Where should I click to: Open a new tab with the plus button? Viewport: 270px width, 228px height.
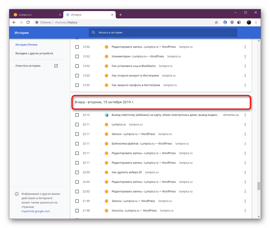click(x=121, y=15)
